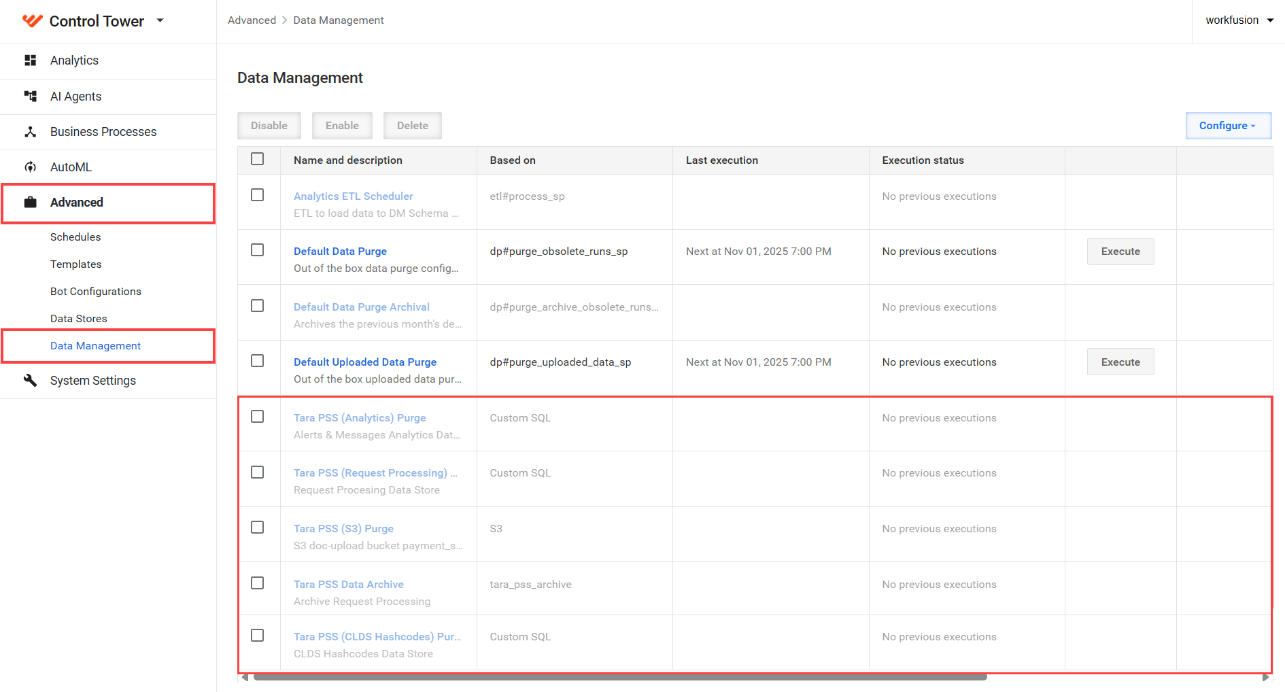1285x692 pixels.
Task: Open the Tara PSS (S3) Purge link
Action: pyautogui.click(x=343, y=529)
